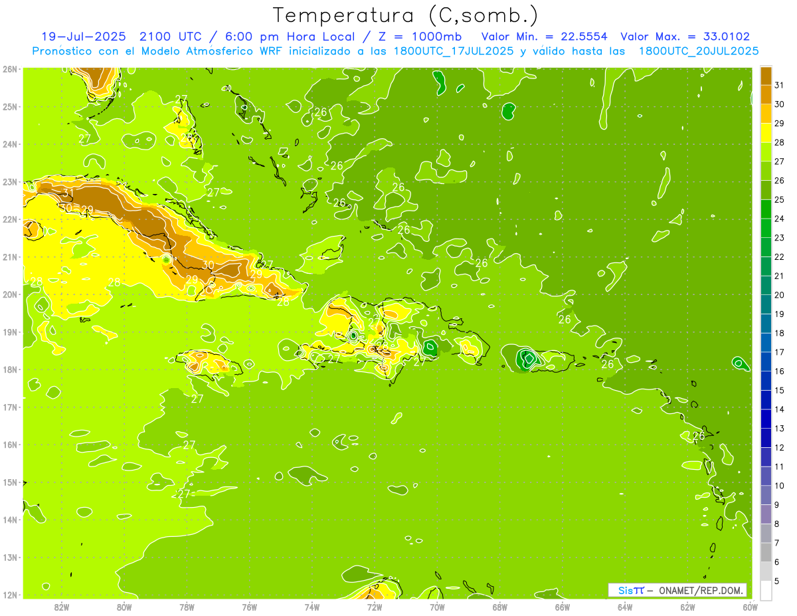
Task: Click '1800UTC_20JUL2025' valid-until time text
Action: [699, 51]
